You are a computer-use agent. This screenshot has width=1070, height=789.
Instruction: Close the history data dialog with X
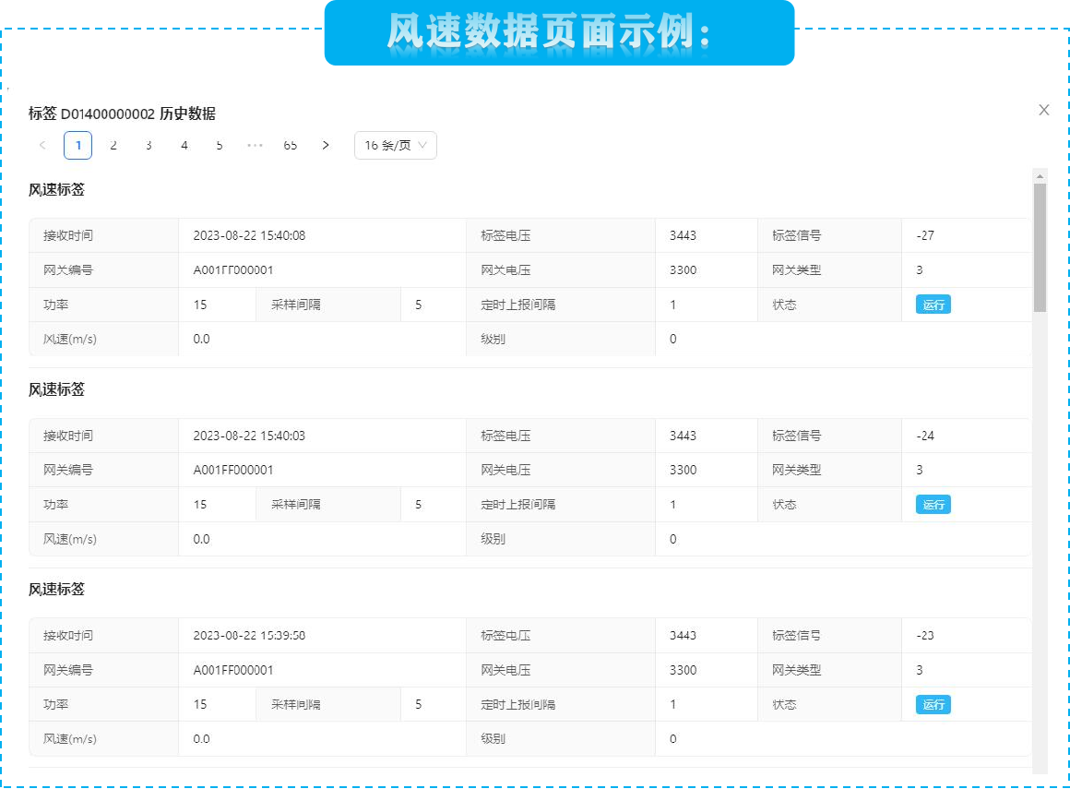(x=1043, y=110)
